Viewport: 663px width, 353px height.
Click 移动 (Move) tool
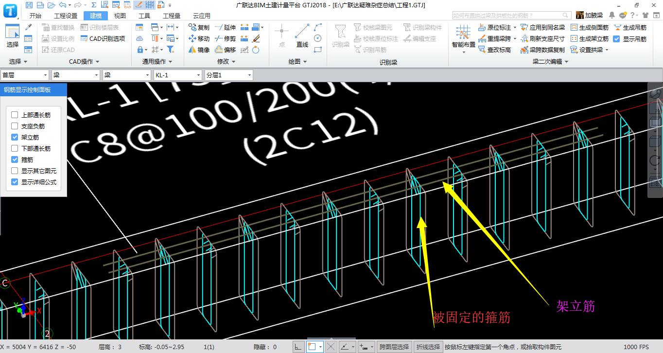point(199,38)
